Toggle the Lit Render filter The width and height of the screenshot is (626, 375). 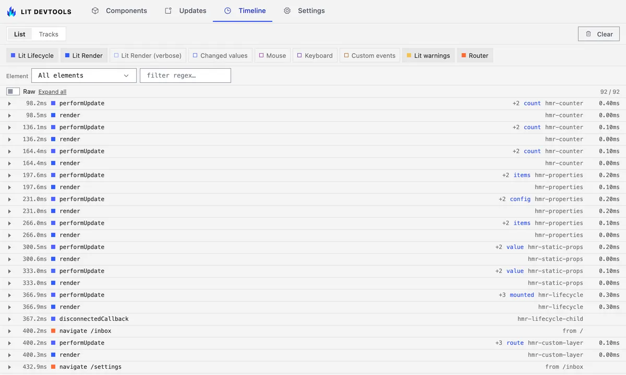(84, 55)
